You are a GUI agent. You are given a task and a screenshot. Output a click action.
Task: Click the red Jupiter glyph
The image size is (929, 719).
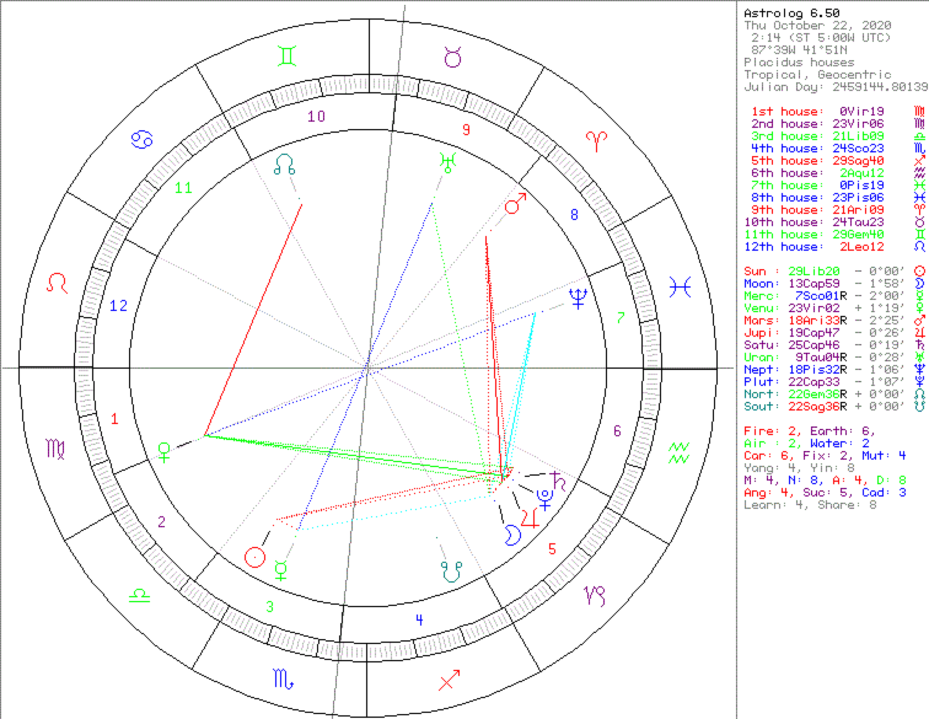[x=530, y=518]
